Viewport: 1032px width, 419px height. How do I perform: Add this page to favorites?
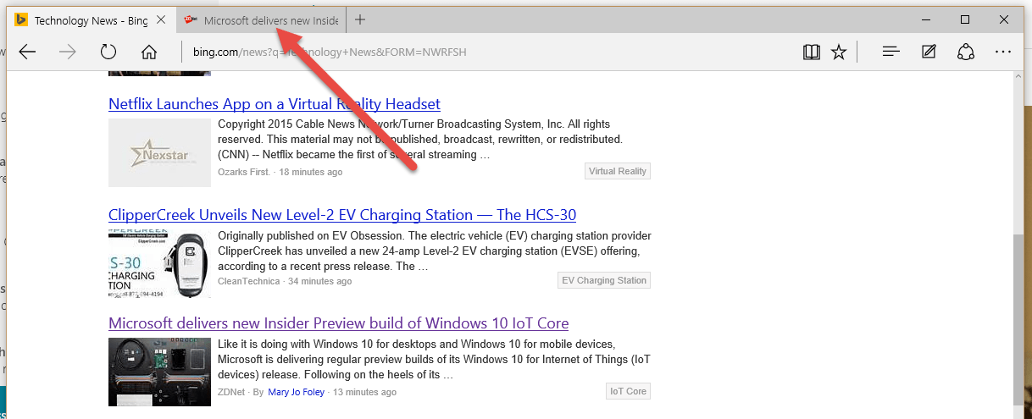pyautogui.click(x=839, y=52)
